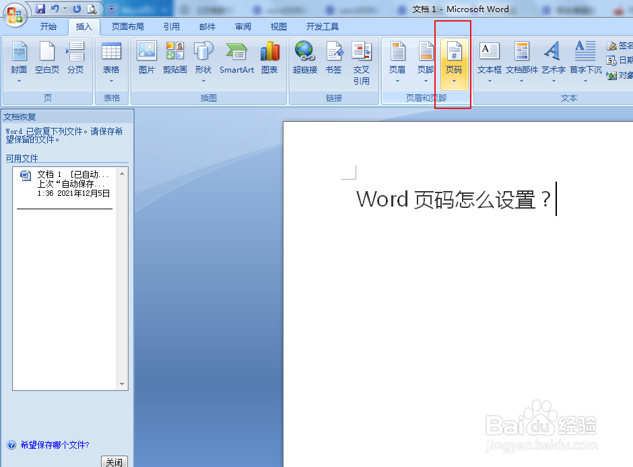Insert a cross-reference (交叉引用)

click(x=362, y=63)
